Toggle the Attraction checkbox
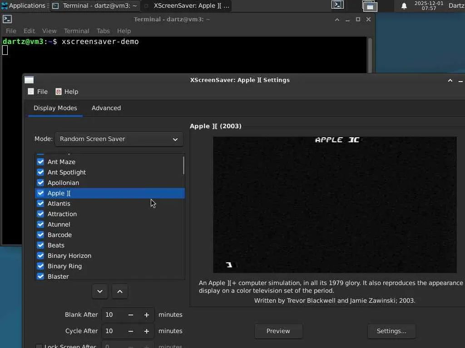 pyautogui.click(x=40, y=214)
